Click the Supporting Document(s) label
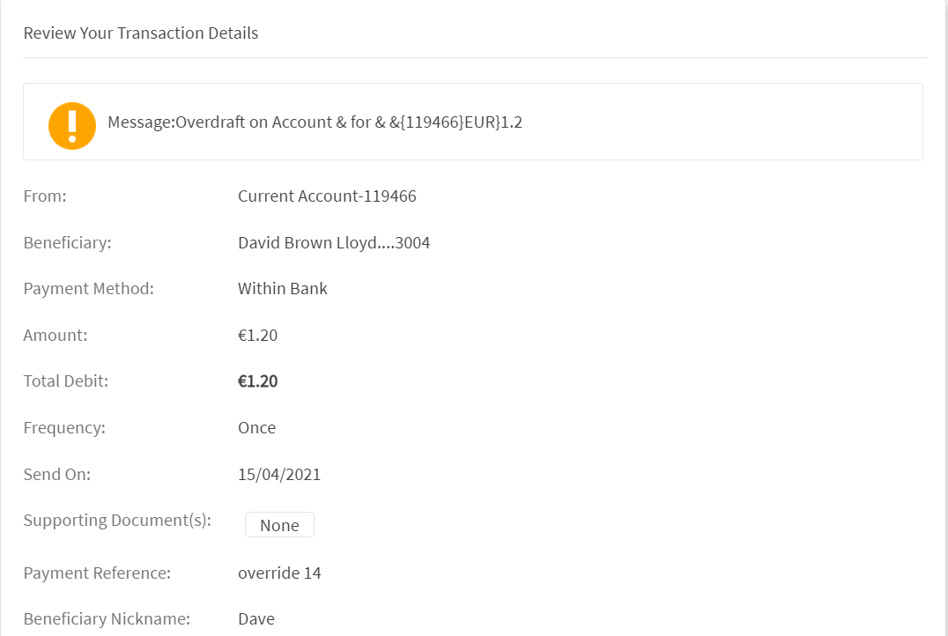Image resolution: width=948 pixels, height=636 pixels. point(117,520)
